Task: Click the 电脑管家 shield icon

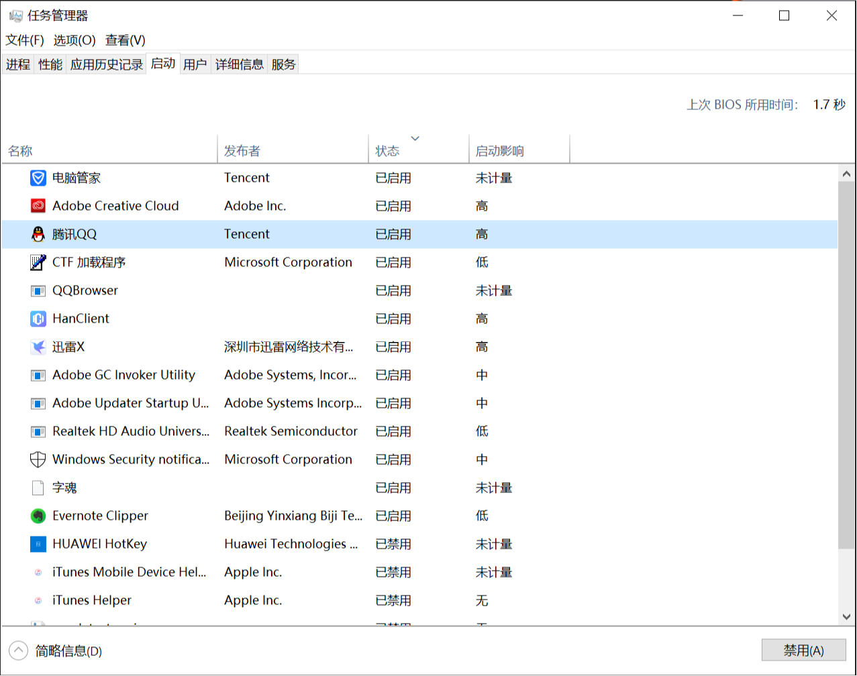Action: coord(38,178)
